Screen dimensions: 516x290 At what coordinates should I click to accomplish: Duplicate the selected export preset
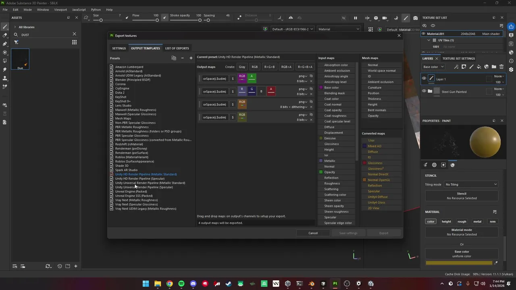174,58
